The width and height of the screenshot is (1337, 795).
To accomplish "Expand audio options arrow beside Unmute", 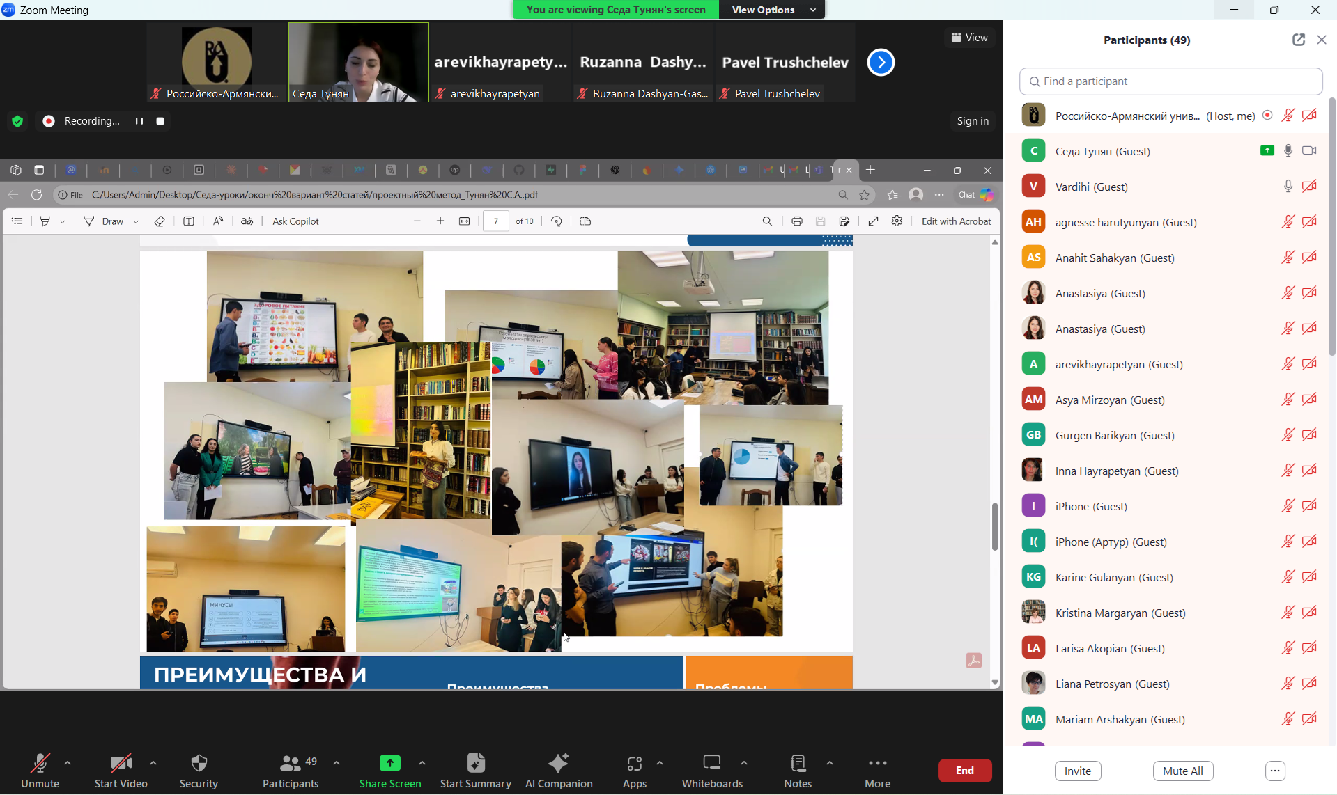I will 68,763.
